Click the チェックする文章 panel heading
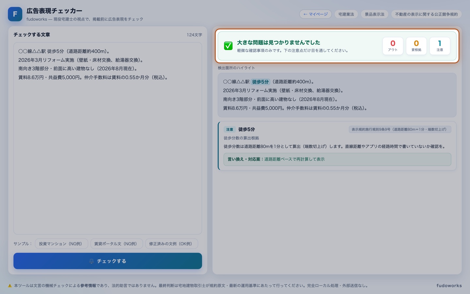This screenshot has height=294, width=470. [x=32, y=35]
